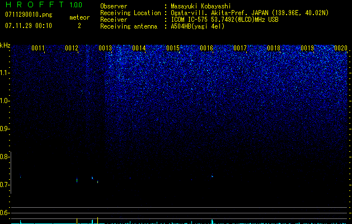Screen dimensions: 352x224
Task: Click the A504HB(yagi 4el) antenna text
Action: tap(198, 26)
